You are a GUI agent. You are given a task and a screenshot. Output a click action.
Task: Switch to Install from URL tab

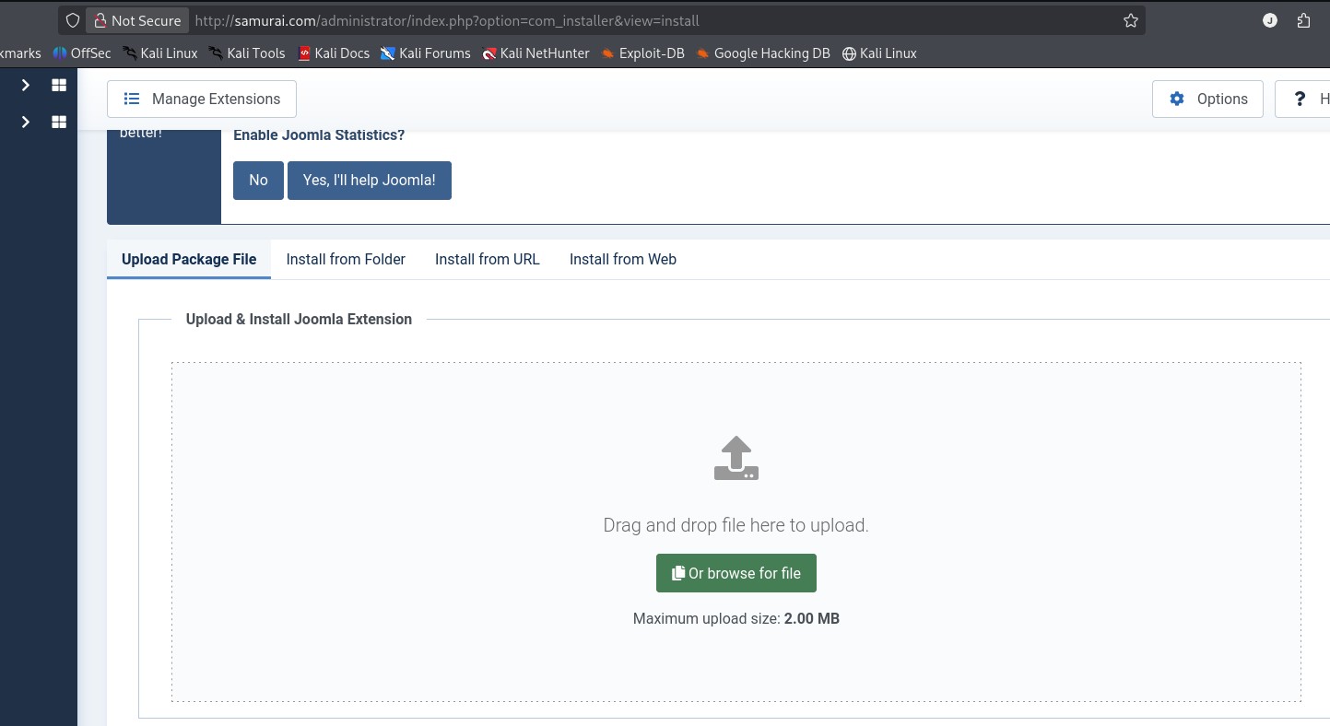tap(487, 259)
